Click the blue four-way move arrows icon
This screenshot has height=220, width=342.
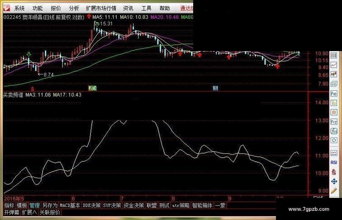click(334, 181)
